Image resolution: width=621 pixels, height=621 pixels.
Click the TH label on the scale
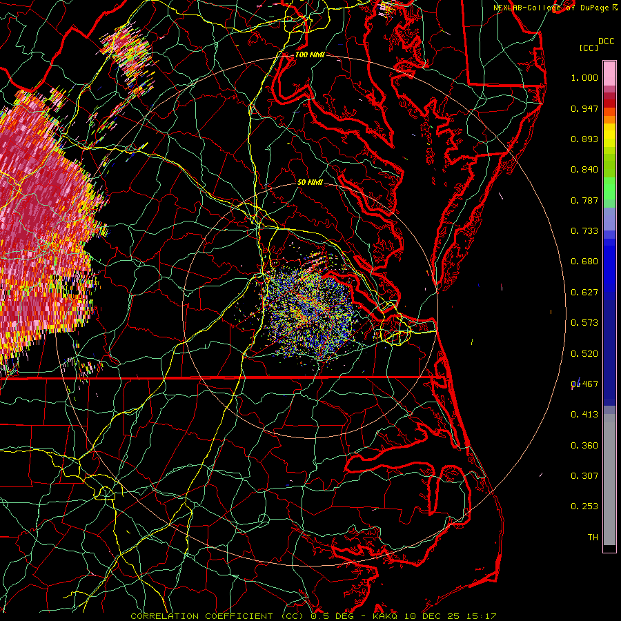click(593, 538)
